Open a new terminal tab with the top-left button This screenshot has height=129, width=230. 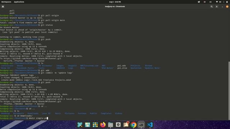click(x=3, y=6)
